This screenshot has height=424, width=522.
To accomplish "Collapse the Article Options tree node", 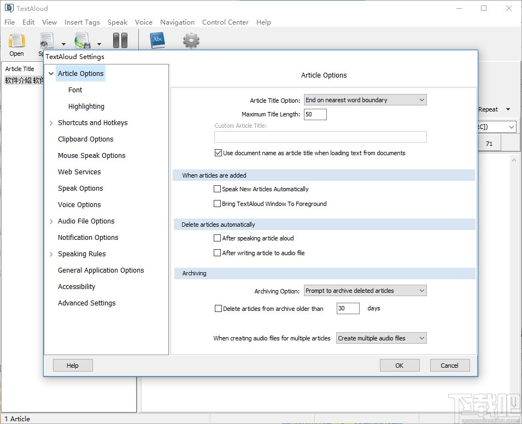I will (x=51, y=74).
